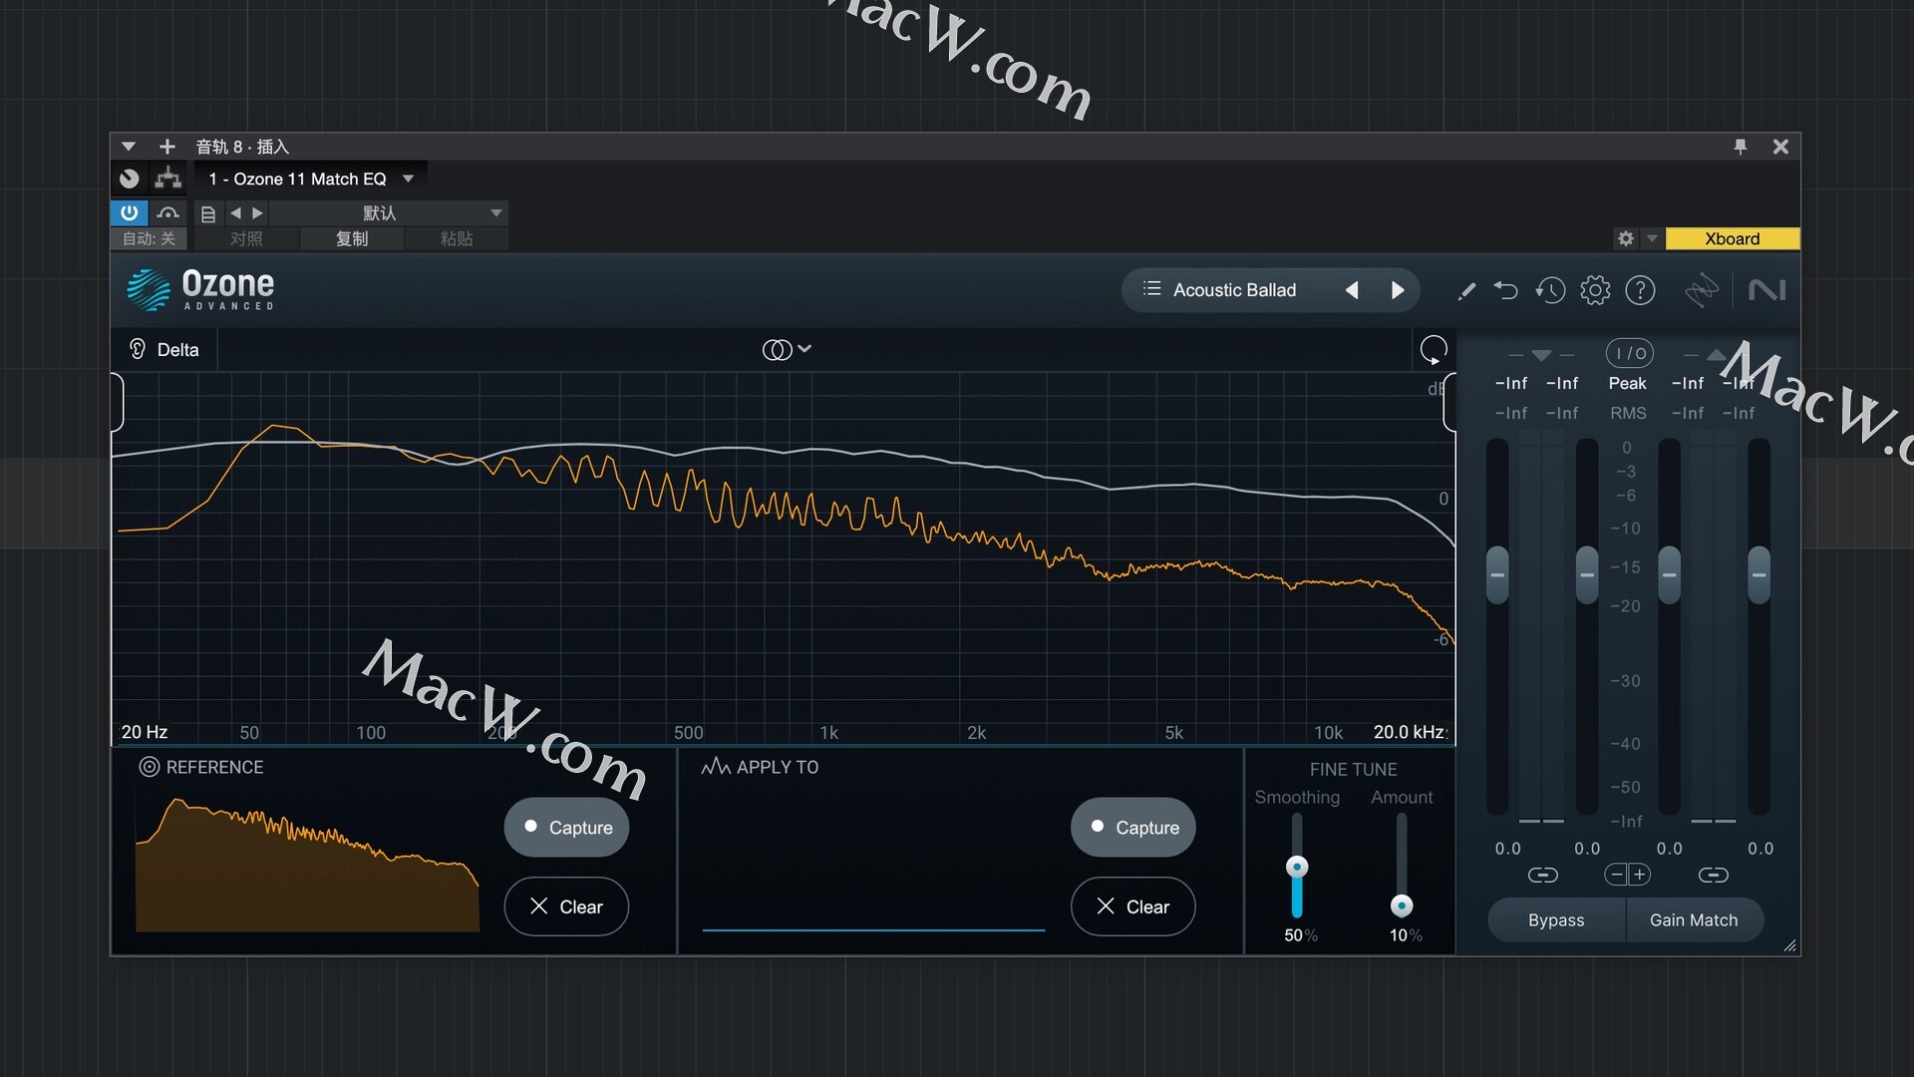Click the output meter up triangle

coord(1716,355)
